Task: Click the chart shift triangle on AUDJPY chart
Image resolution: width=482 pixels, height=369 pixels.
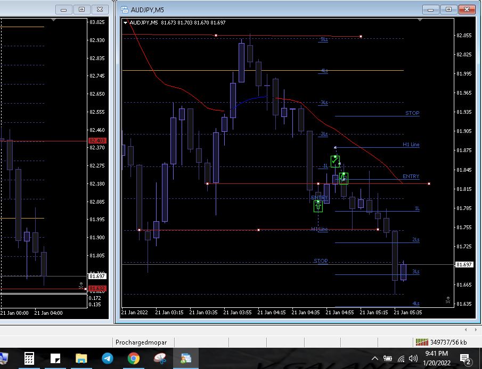Action: [x=421, y=20]
